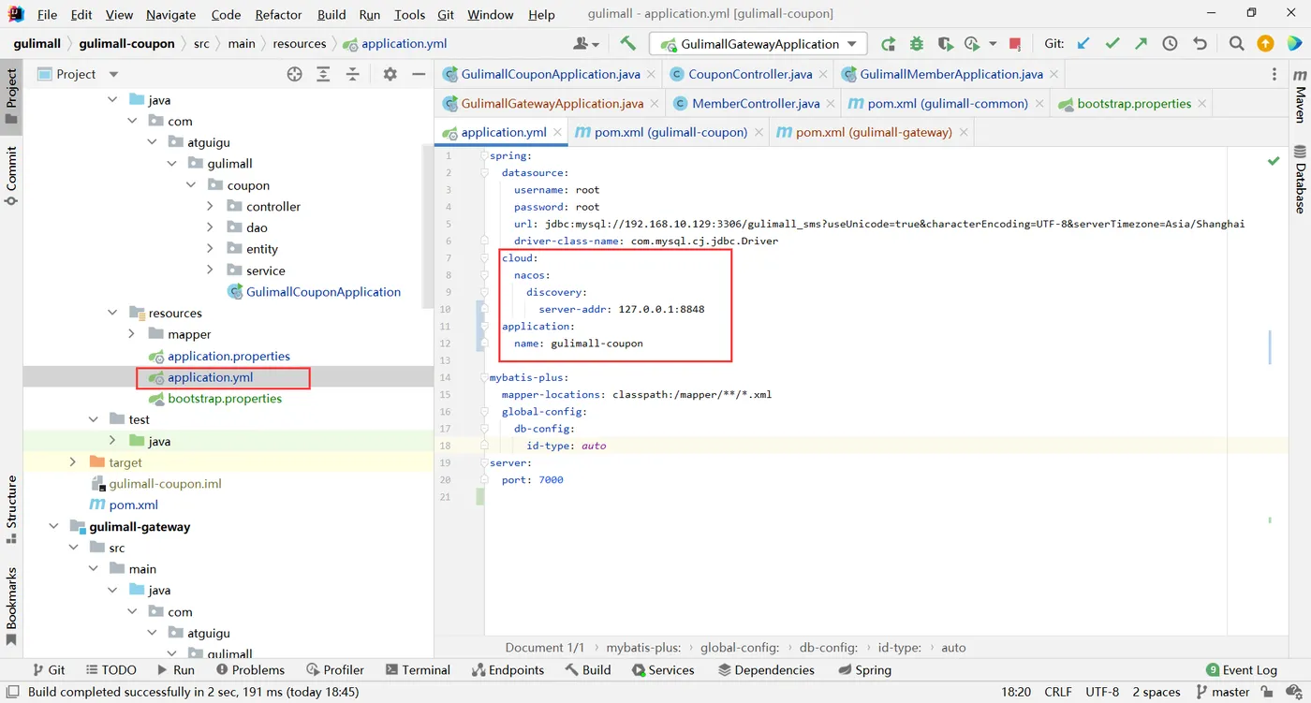This screenshot has height=703, width=1311.
Task: Start debugging with the bug icon
Action: 917,44
